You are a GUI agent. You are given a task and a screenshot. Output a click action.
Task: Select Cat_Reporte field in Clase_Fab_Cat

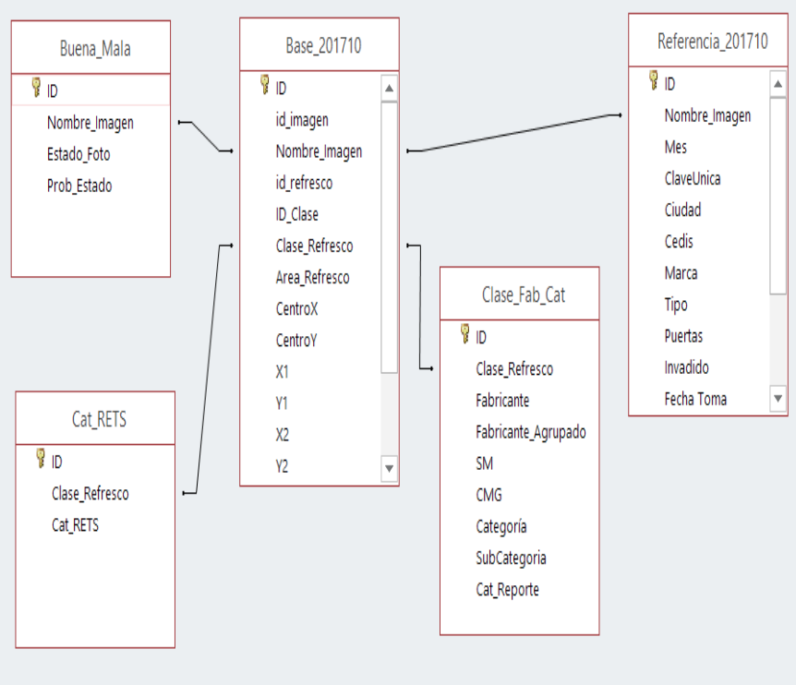[507, 590]
